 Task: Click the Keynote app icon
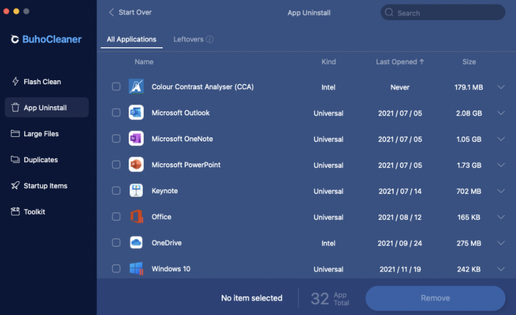tap(136, 190)
